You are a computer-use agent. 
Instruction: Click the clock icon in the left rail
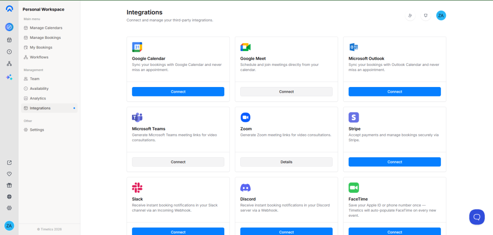click(9, 52)
